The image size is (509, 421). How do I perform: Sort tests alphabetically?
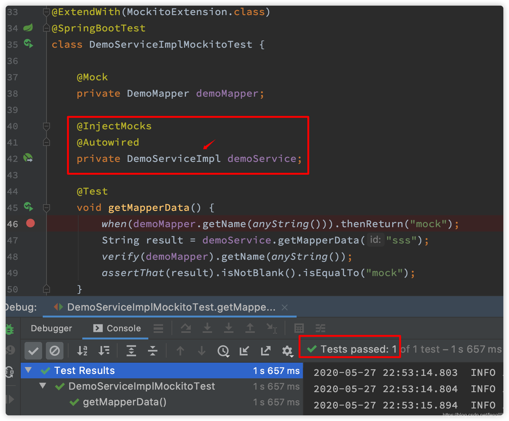[82, 351]
